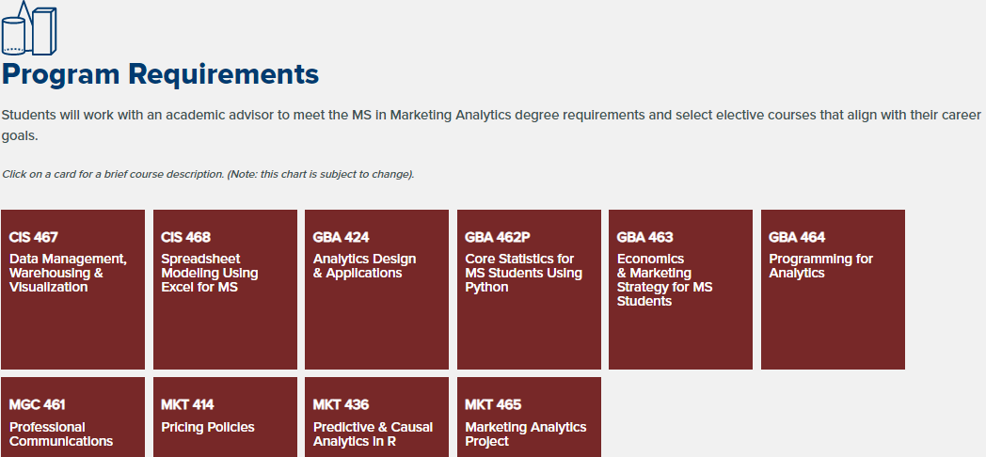Click the geometric shapes icon above the heading
Viewport: 986px width, 457px height.
coord(29,27)
